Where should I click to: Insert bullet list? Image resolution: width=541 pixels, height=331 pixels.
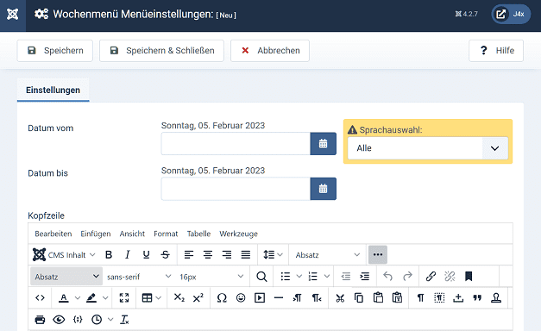tap(286, 277)
